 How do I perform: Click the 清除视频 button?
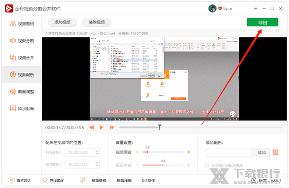[96, 22]
